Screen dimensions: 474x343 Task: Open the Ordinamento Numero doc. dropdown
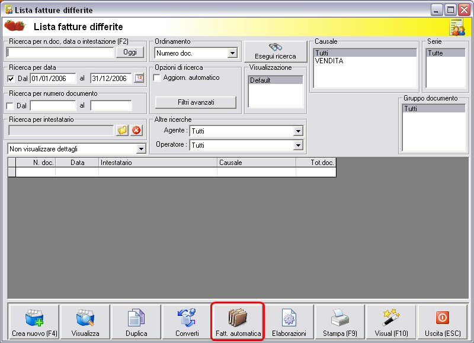[232, 53]
